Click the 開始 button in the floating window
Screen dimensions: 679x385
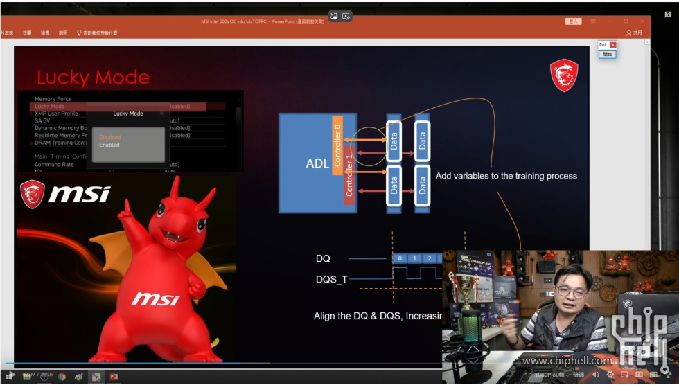click(x=607, y=55)
